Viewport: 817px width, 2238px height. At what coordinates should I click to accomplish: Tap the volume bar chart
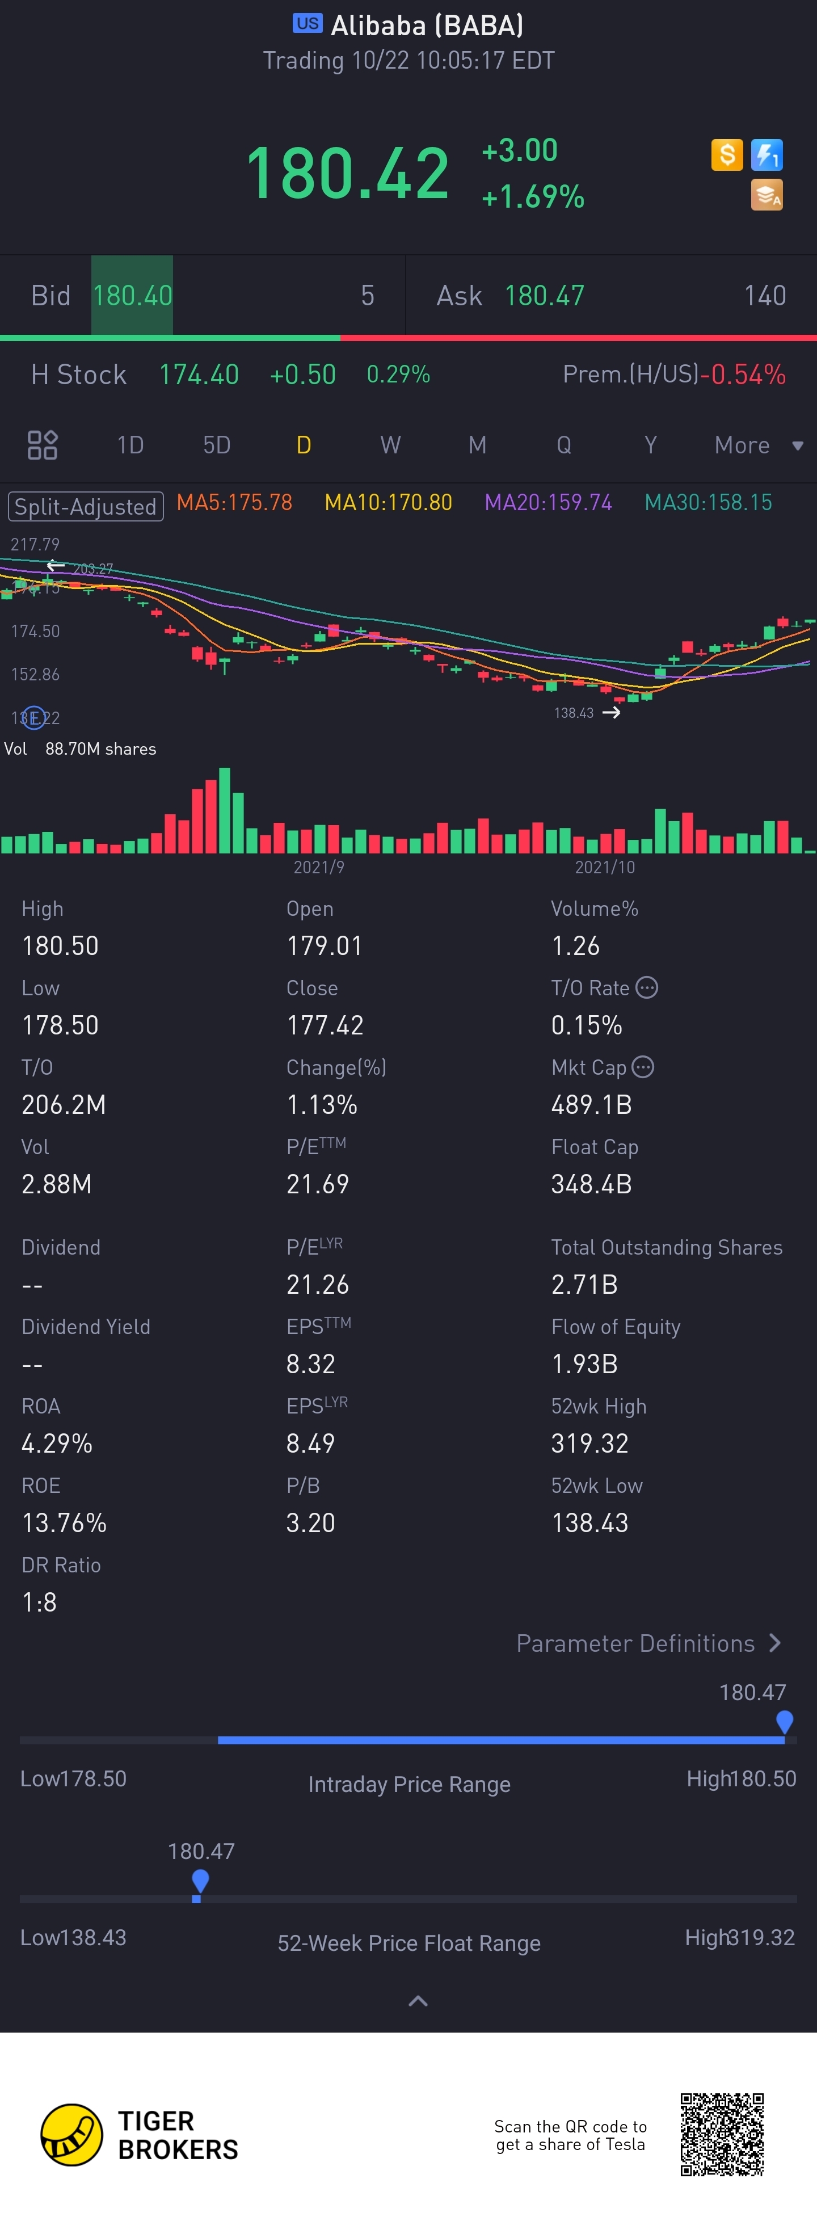408,810
